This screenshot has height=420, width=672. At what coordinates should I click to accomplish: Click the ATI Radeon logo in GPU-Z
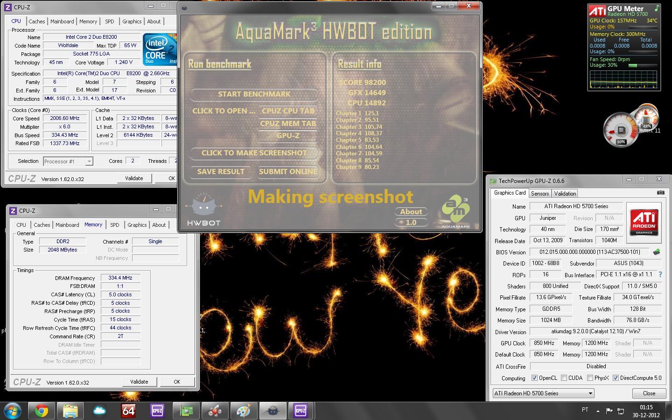click(x=644, y=223)
